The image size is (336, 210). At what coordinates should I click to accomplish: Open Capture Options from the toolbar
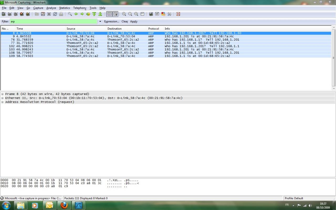(x=10, y=14)
